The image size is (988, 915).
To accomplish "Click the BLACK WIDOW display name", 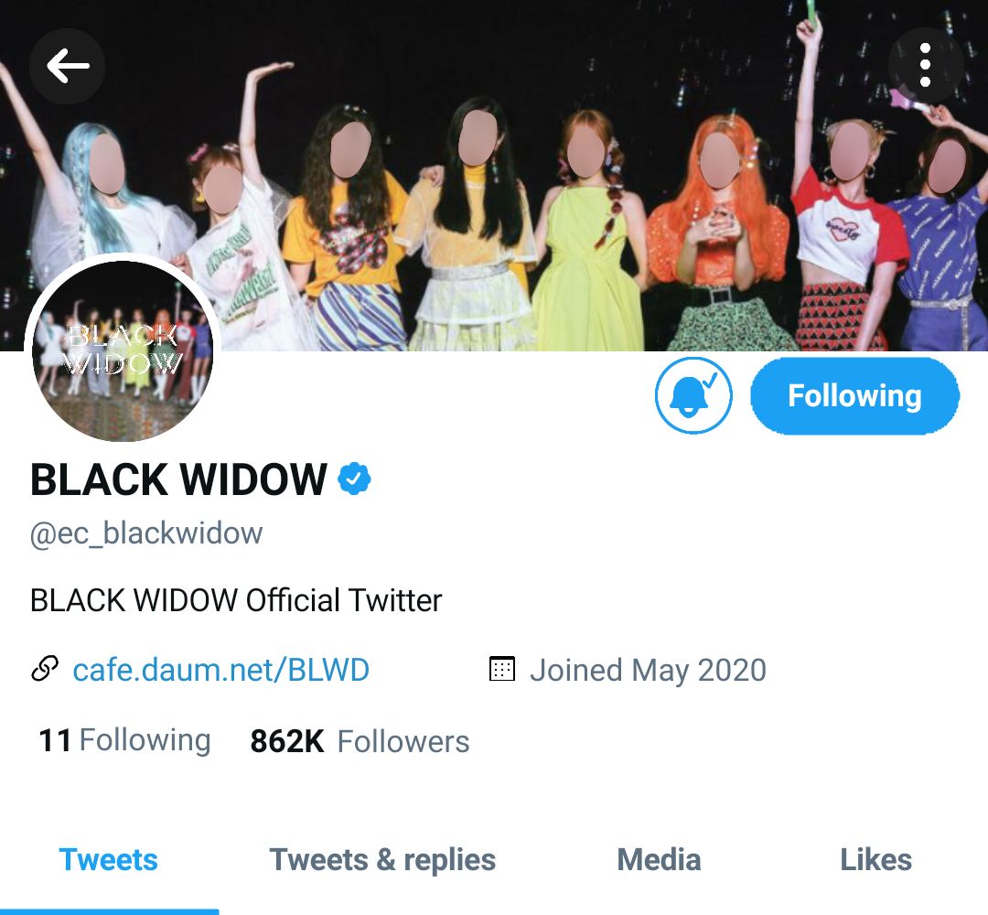I will point(179,479).
